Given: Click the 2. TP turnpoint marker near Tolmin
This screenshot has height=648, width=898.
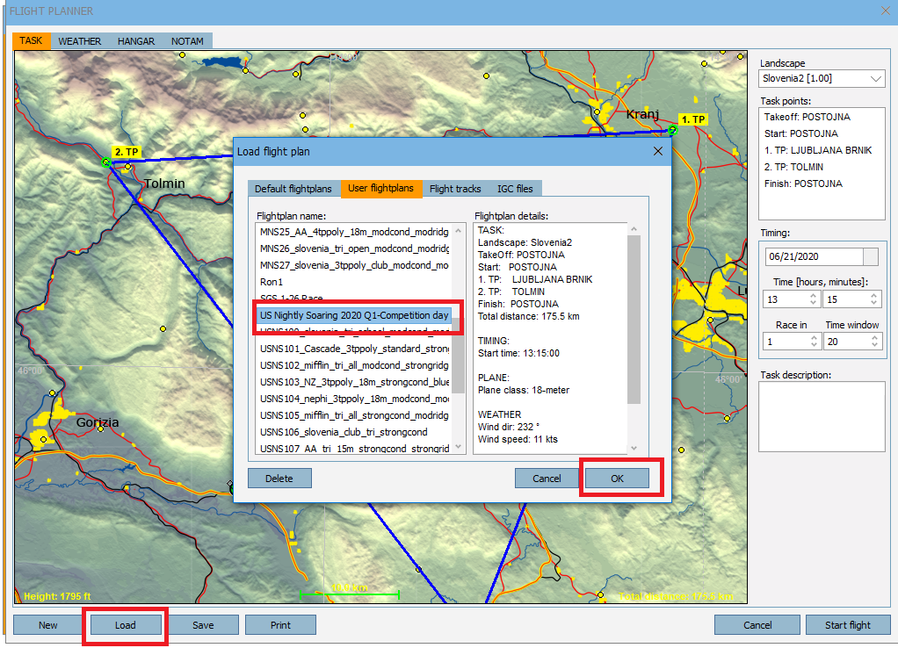Looking at the screenshot, I should [x=106, y=162].
